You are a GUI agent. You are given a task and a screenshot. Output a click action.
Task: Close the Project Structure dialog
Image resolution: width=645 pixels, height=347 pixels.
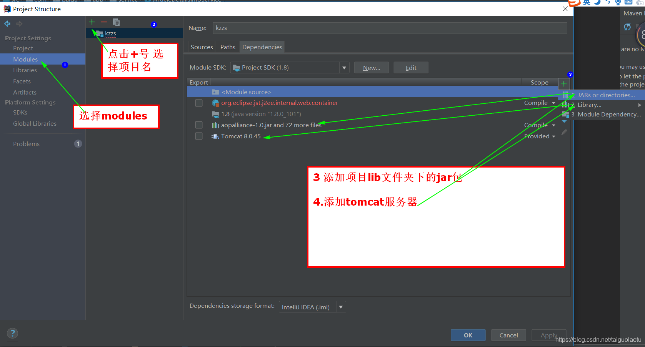(x=565, y=9)
